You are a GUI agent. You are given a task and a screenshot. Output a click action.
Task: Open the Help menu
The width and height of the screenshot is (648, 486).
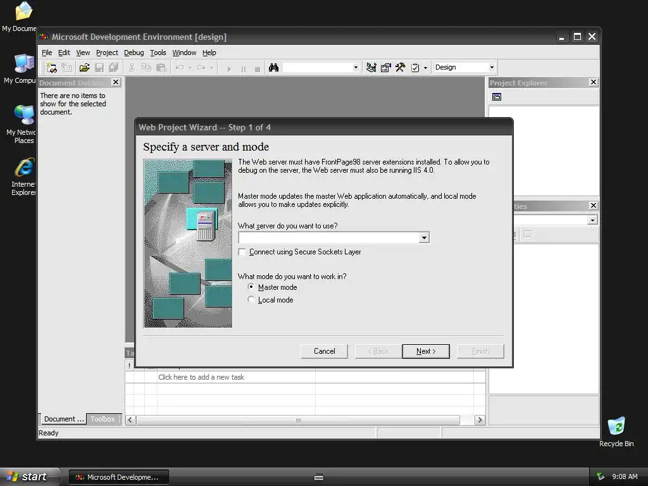209,53
